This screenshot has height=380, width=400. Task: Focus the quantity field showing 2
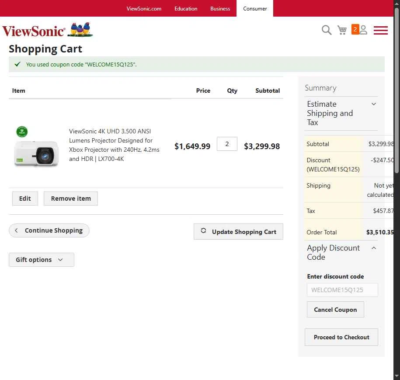(227, 144)
